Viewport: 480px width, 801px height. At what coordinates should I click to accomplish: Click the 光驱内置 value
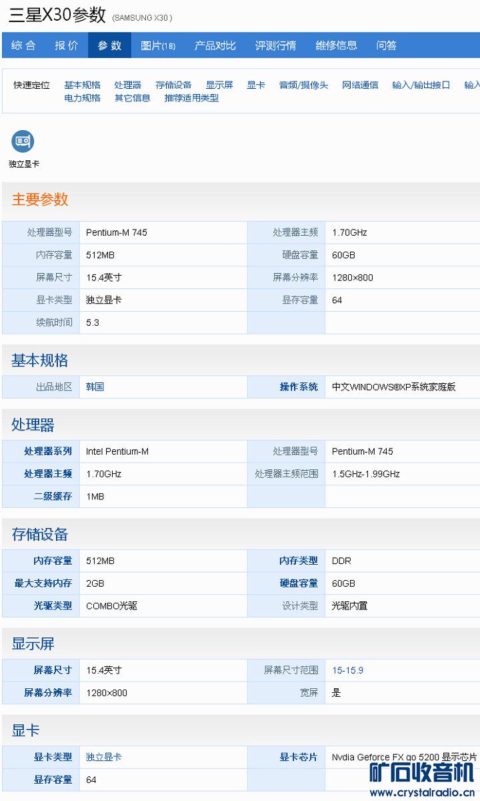pyautogui.click(x=350, y=606)
